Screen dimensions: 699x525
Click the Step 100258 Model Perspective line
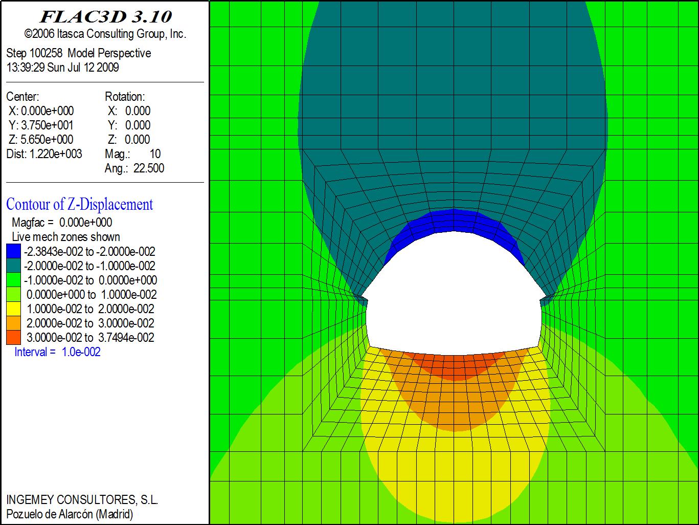click(x=78, y=53)
